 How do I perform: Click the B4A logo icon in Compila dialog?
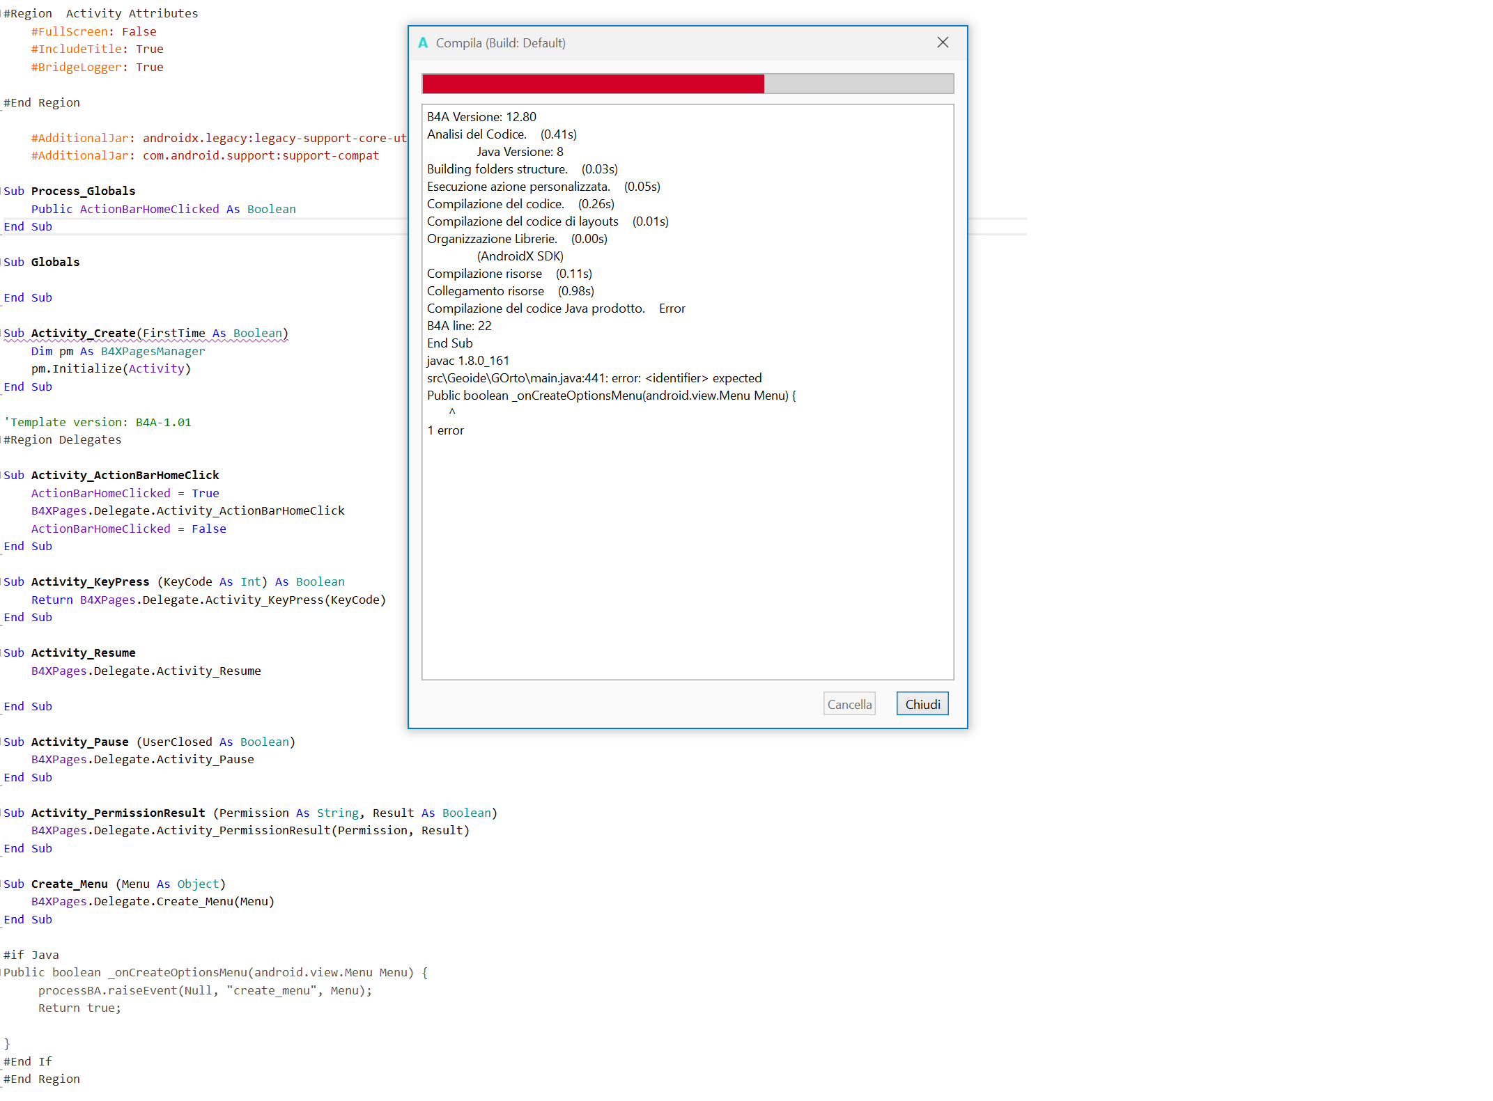click(423, 43)
